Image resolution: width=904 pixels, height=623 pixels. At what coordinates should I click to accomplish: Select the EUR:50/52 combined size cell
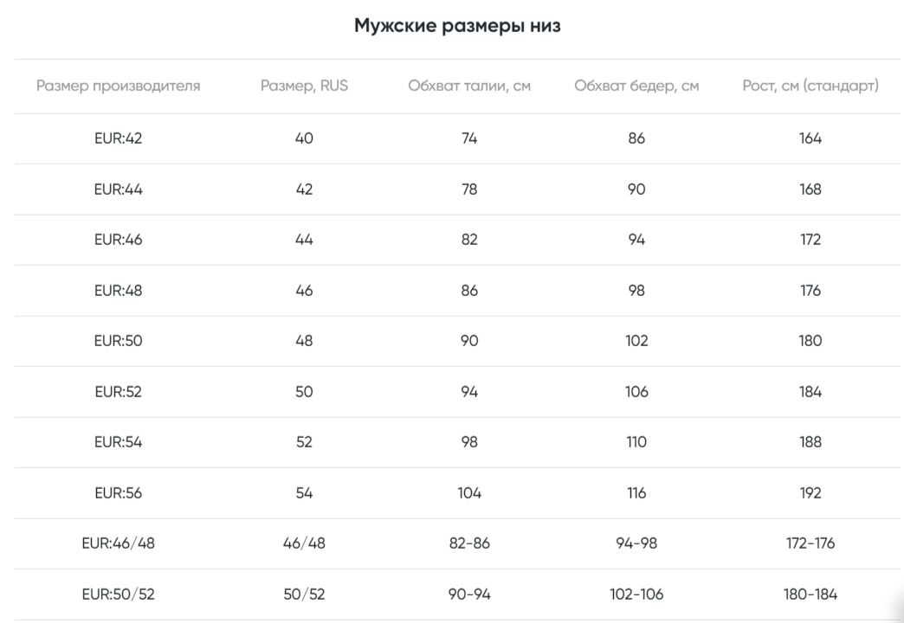(x=118, y=594)
